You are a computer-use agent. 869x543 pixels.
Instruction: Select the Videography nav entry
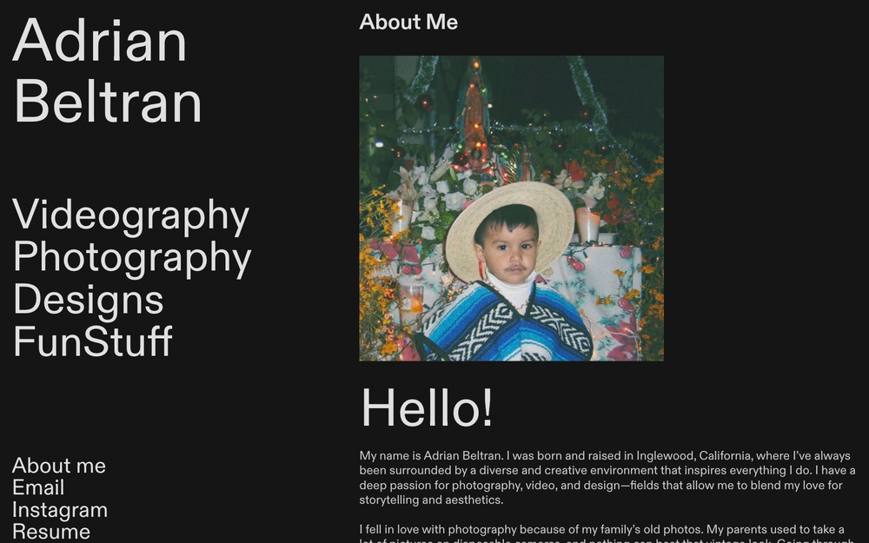point(130,215)
